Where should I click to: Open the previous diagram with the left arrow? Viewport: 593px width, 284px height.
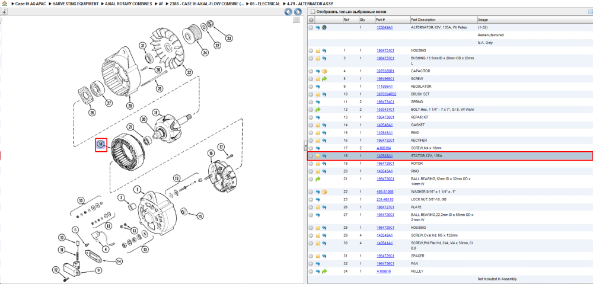coord(288,12)
